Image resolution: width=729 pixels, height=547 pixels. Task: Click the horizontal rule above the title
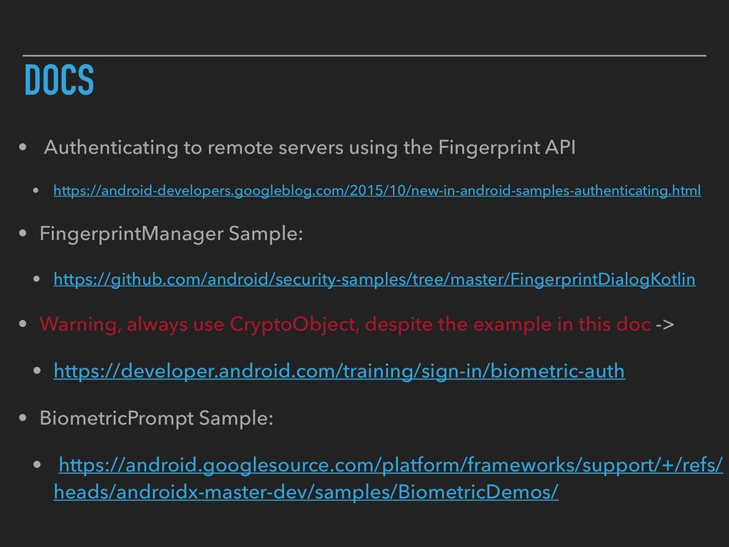pos(364,54)
